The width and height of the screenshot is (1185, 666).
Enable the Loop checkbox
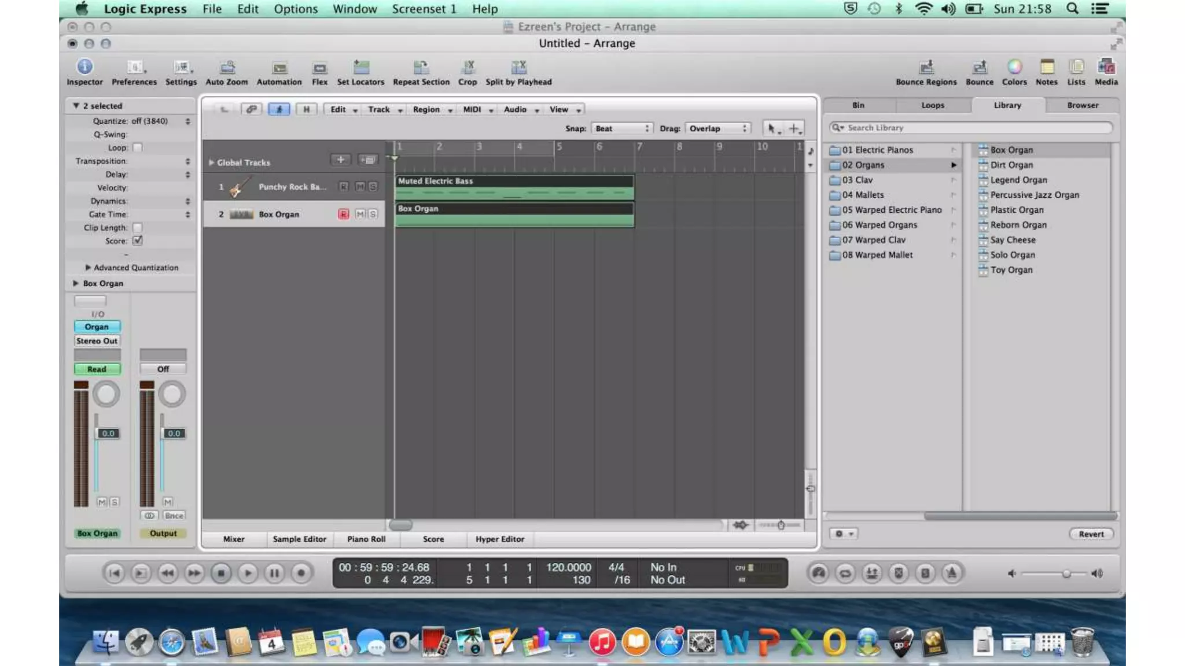click(138, 147)
